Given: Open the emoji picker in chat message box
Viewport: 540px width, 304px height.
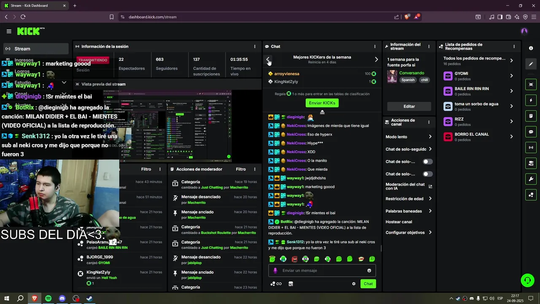Looking at the screenshot, I should (x=369, y=271).
